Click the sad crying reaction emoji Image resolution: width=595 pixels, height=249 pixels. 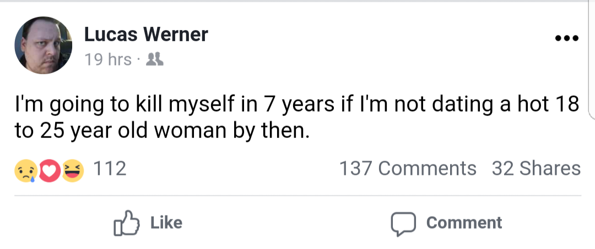[26, 170]
